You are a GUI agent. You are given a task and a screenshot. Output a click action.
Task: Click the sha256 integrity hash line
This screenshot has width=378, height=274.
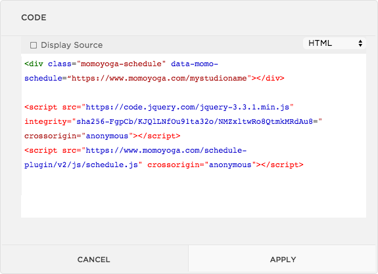pyautogui.click(x=173, y=122)
